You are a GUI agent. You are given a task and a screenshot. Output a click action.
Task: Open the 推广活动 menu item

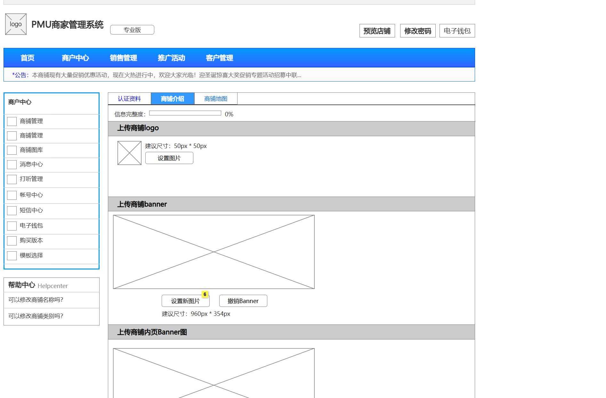172,58
